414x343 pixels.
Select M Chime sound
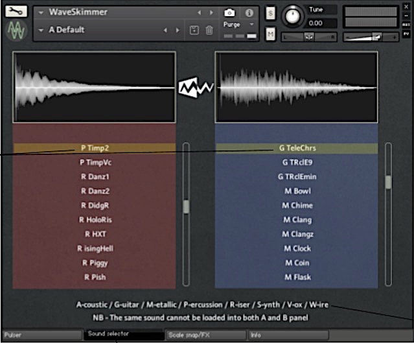[x=297, y=206]
